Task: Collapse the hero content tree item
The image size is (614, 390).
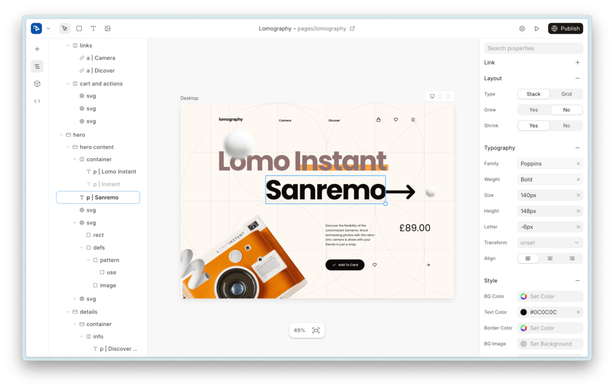Action: pyautogui.click(x=68, y=146)
